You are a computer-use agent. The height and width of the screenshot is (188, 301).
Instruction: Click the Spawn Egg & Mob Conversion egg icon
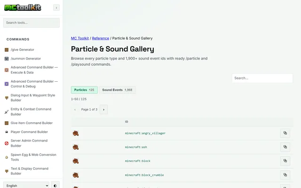click(7, 157)
